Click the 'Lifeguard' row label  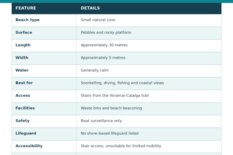pos(26,133)
